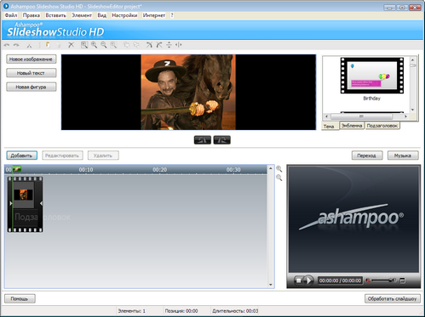Click theme list scroll left arrow
This screenshot has width=425, height=317.
pyautogui.click(x=326, y=116)
